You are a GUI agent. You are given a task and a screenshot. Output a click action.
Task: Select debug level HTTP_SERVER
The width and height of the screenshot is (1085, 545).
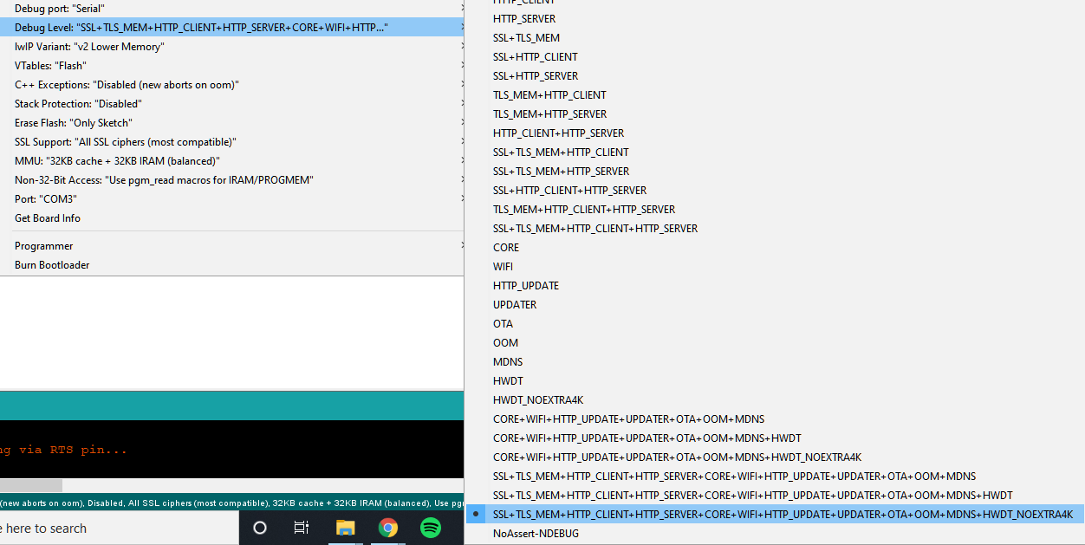(775, 19)
